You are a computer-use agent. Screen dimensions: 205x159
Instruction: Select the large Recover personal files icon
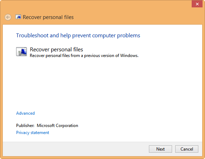[x=21, y=52]
